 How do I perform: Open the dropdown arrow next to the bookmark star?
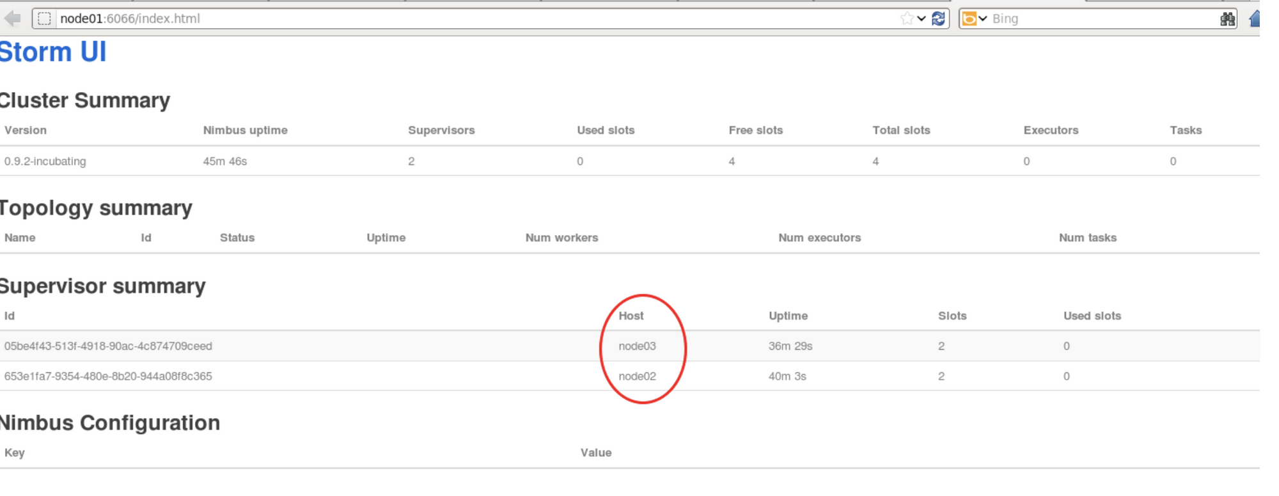coord(922,19)
